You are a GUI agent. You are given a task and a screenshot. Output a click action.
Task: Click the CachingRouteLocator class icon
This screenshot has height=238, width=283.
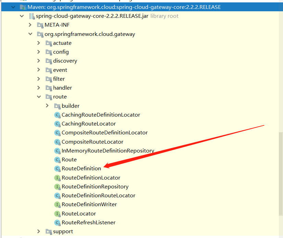point(58,124)
